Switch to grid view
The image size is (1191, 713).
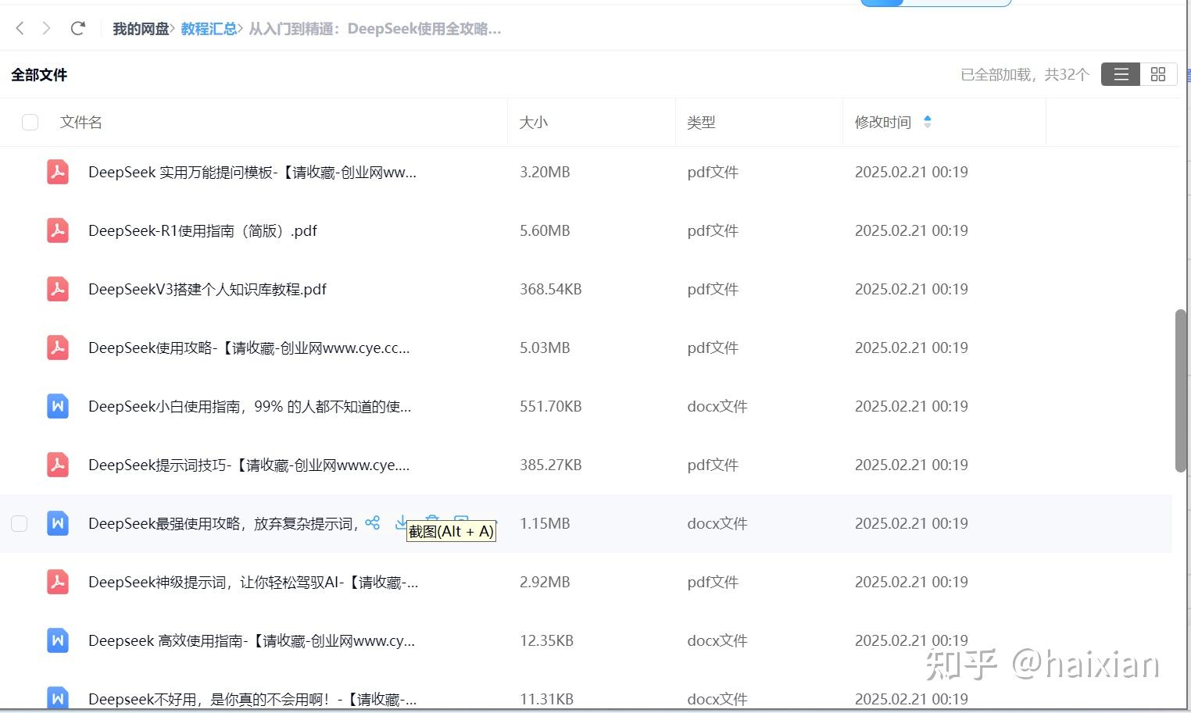pyautogui.click(x=1158, y=74)
